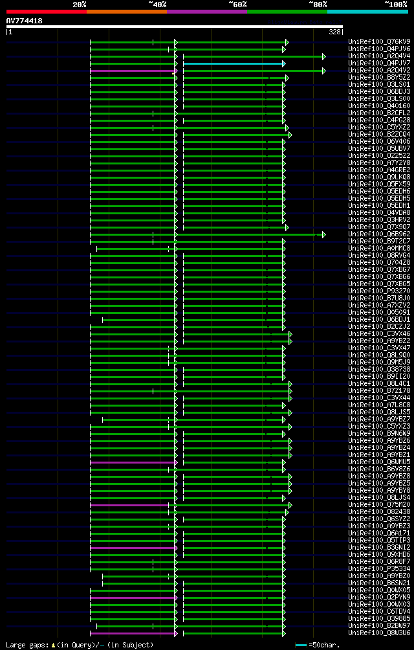Screen dimensions: 414x650
Task: Click the red 20% legend color segment
Action: click(47, 12)
